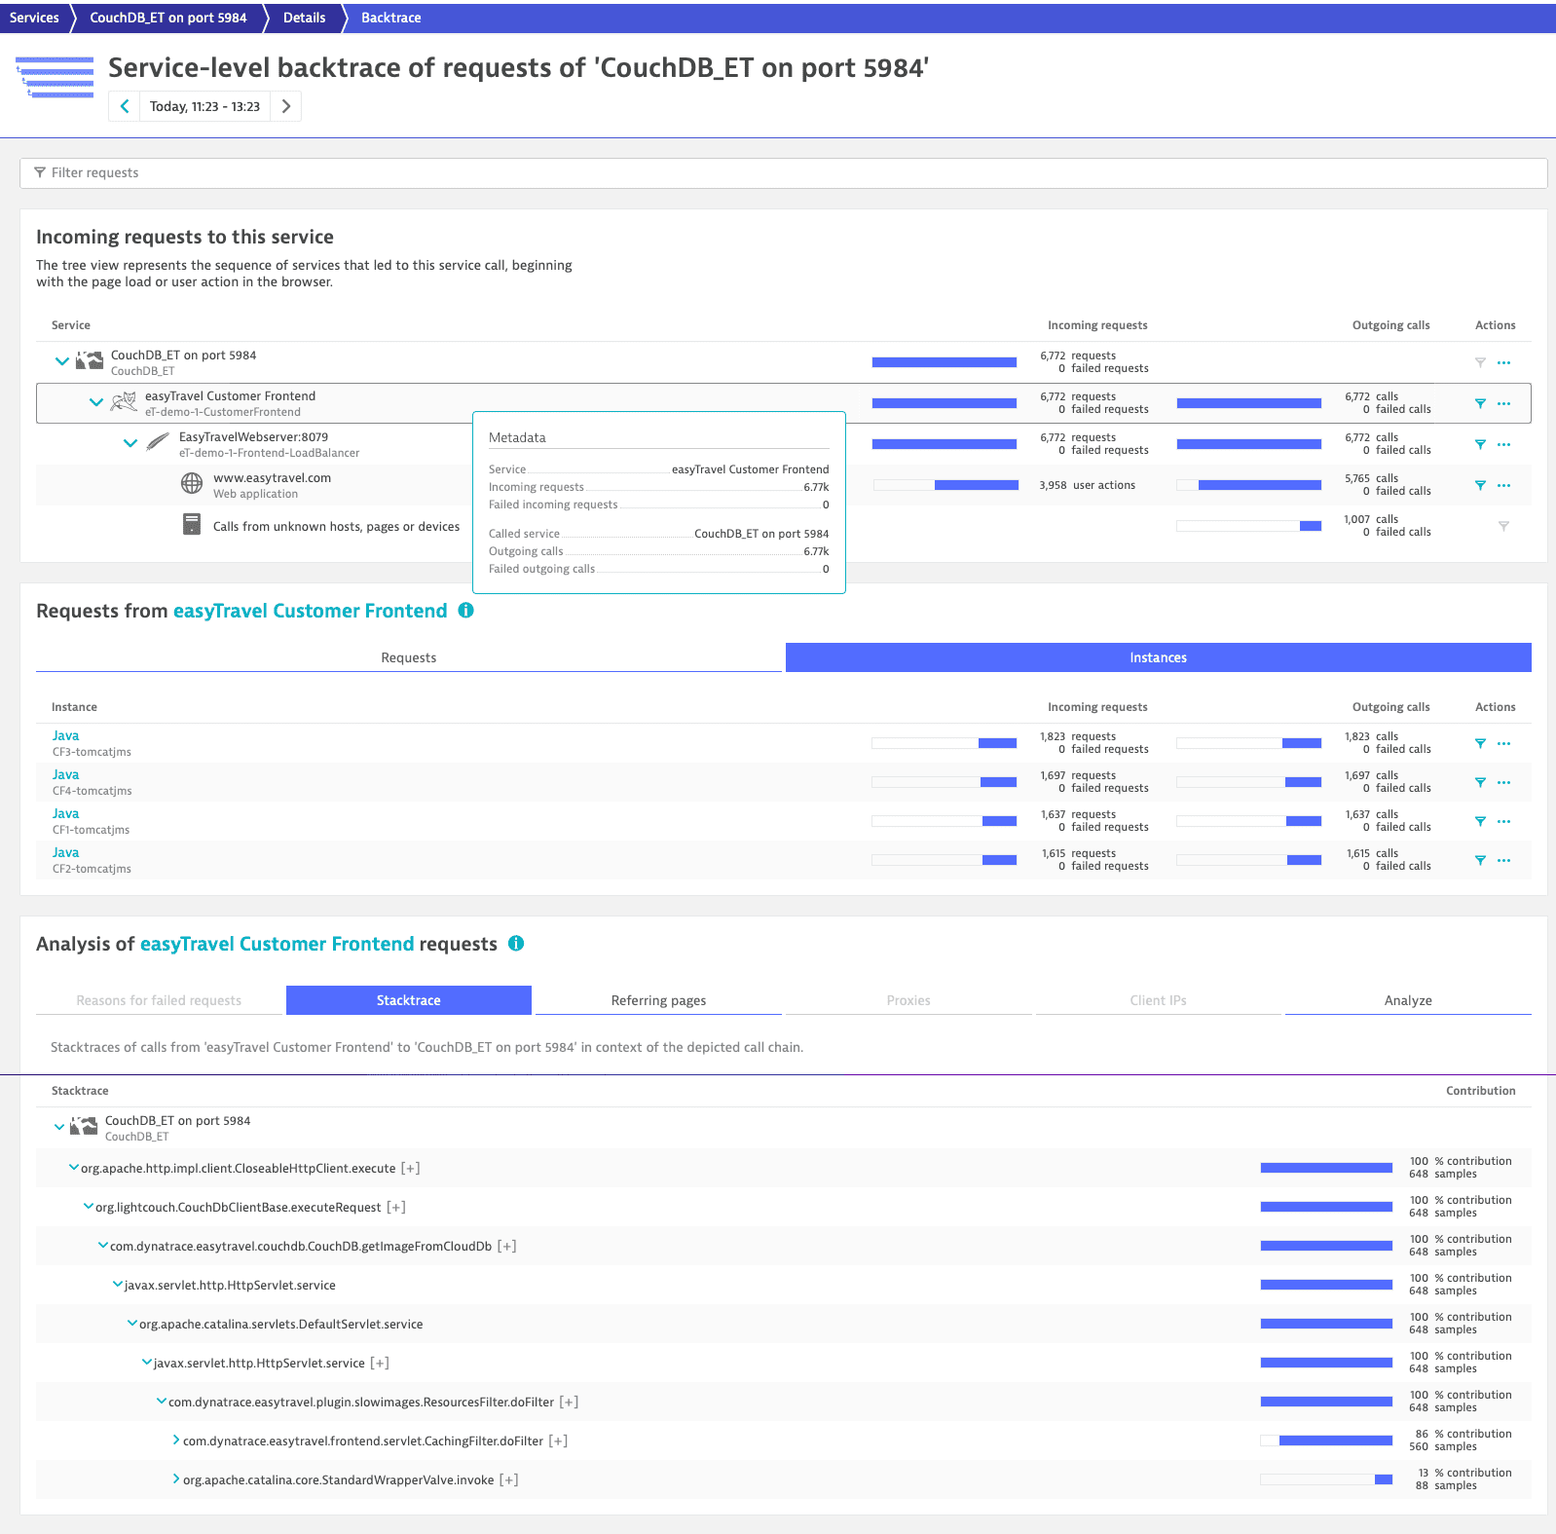The image size is (1556, 1534).
Task: Click info icon beside Analysis heading
Action: (x=516, y=944)
